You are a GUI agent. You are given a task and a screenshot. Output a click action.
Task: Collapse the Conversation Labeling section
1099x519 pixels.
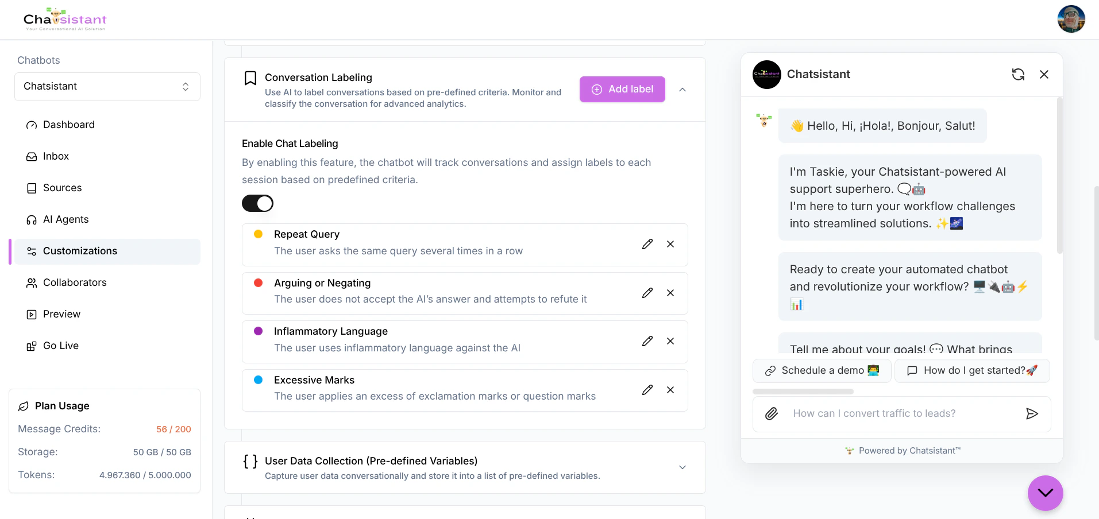(682, 90)
